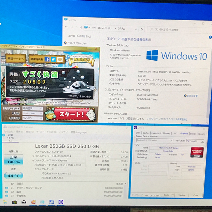Click the CPU-Z taskbar icon
Screen dimensions: 212x212
click(61, 202)
